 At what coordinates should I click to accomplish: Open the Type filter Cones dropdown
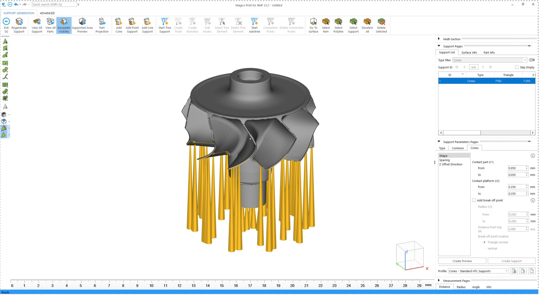(489, 60)
